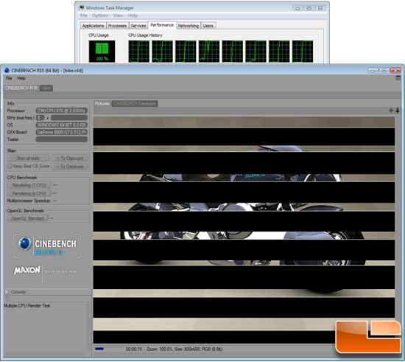Click the 00:00:15 elapsed time in status bar

134,349
